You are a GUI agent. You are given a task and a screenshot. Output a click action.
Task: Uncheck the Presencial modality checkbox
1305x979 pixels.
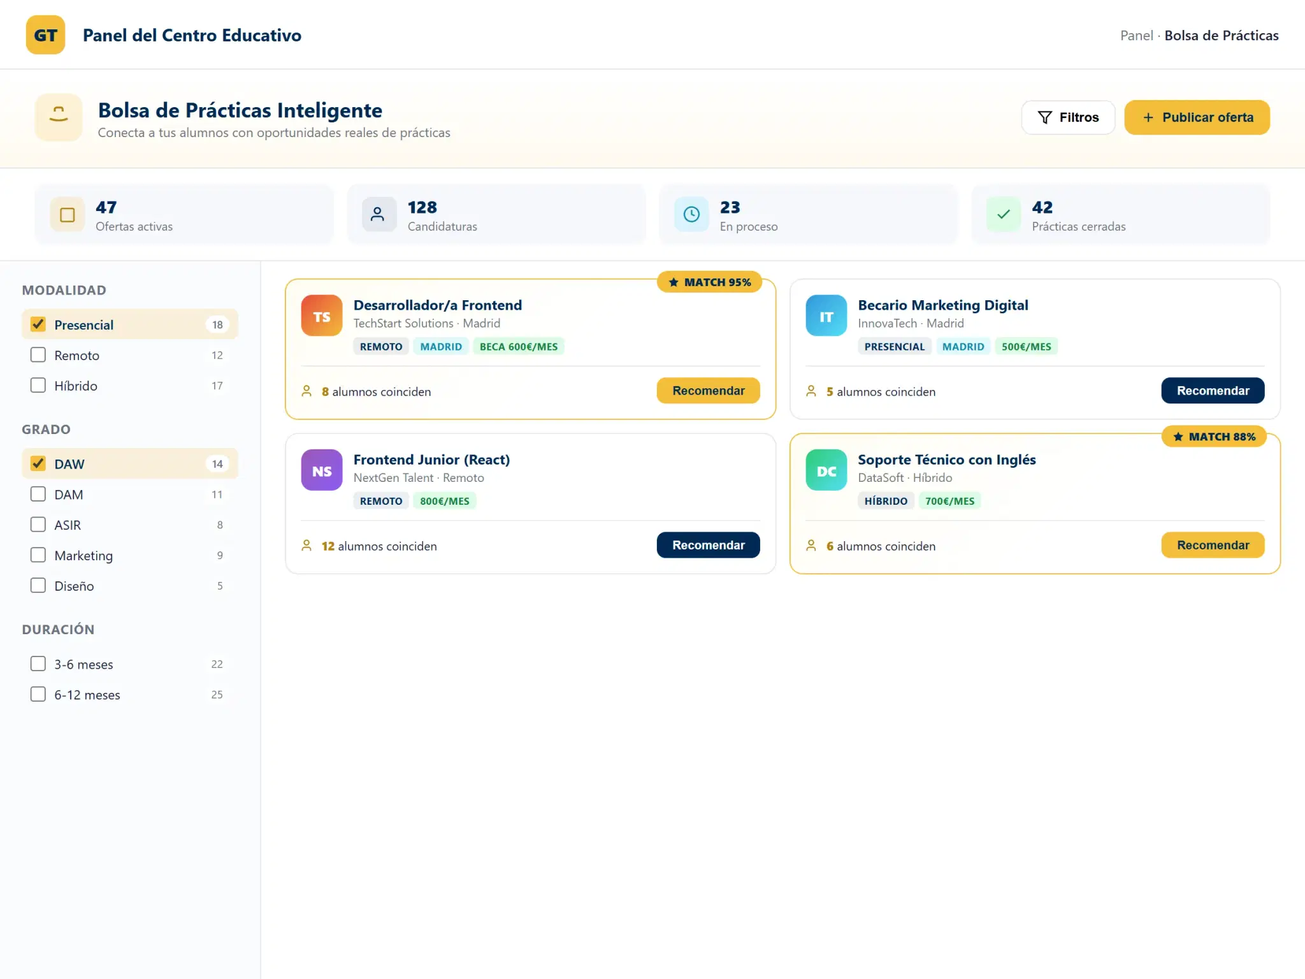[38, 324]
